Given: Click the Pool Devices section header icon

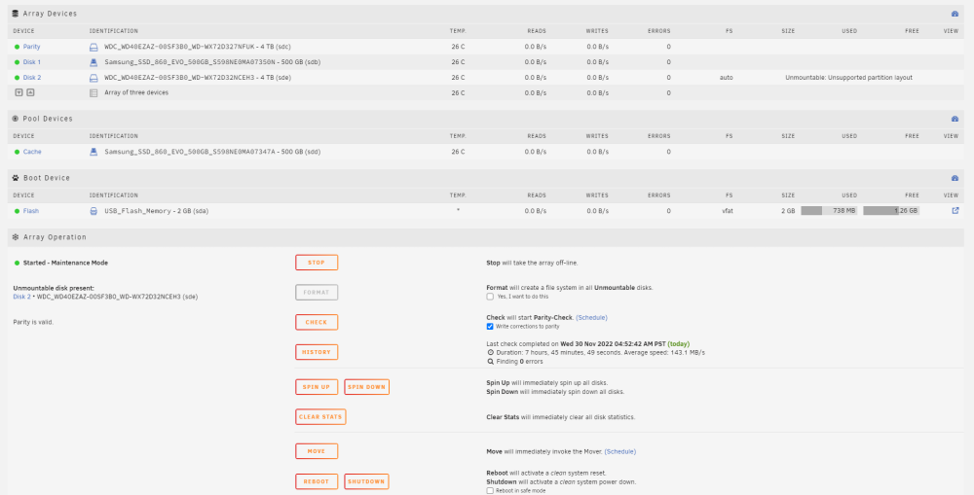Looking at the screenshot, I should click(x=16, y=119).
